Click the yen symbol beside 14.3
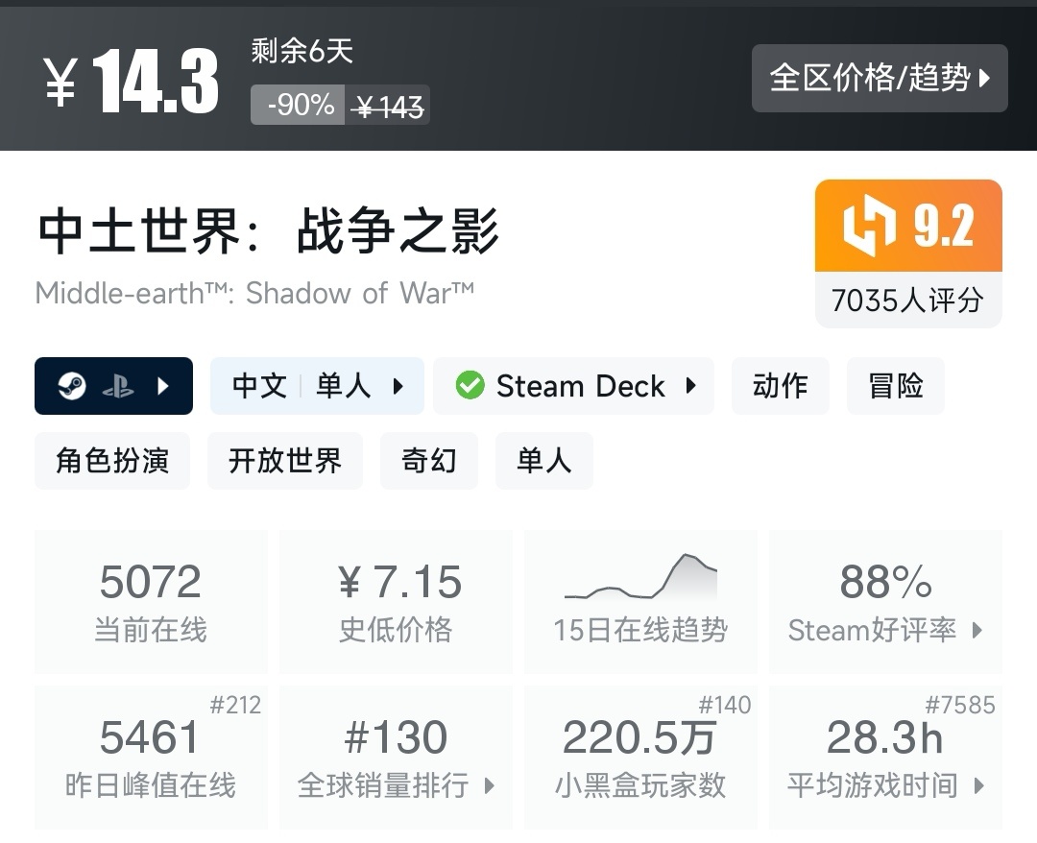Image resolution: width=1037 pixels, height=843 pixels. 60,84
